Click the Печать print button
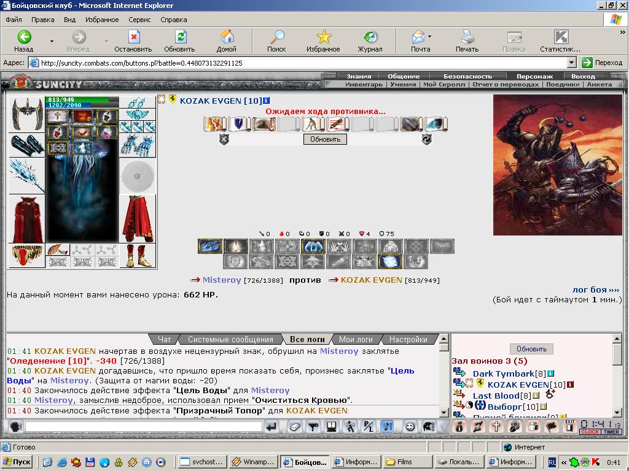629x471 pixels. 467,41
